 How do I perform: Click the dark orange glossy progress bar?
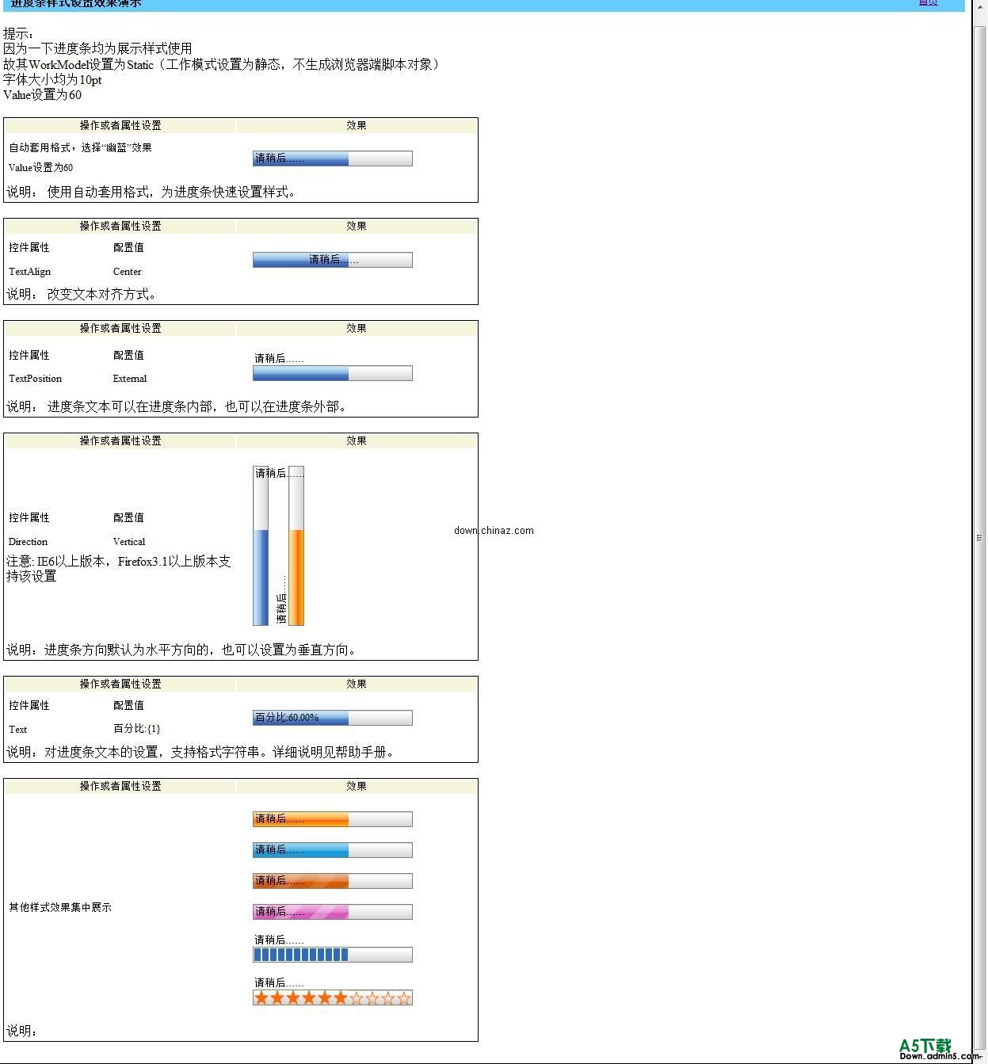(x=331, y=880)
